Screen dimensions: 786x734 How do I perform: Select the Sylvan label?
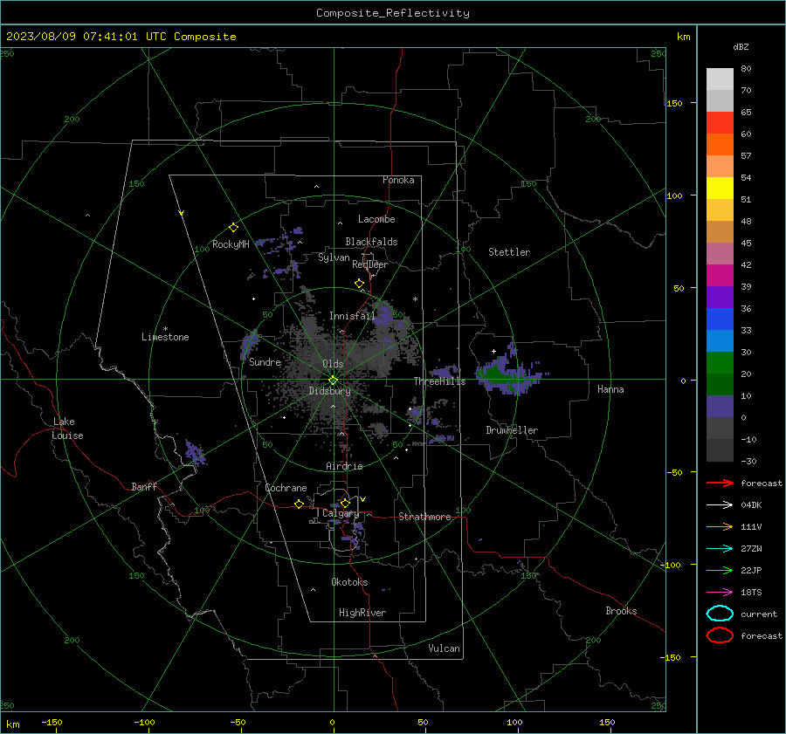[x=334, y=257]
